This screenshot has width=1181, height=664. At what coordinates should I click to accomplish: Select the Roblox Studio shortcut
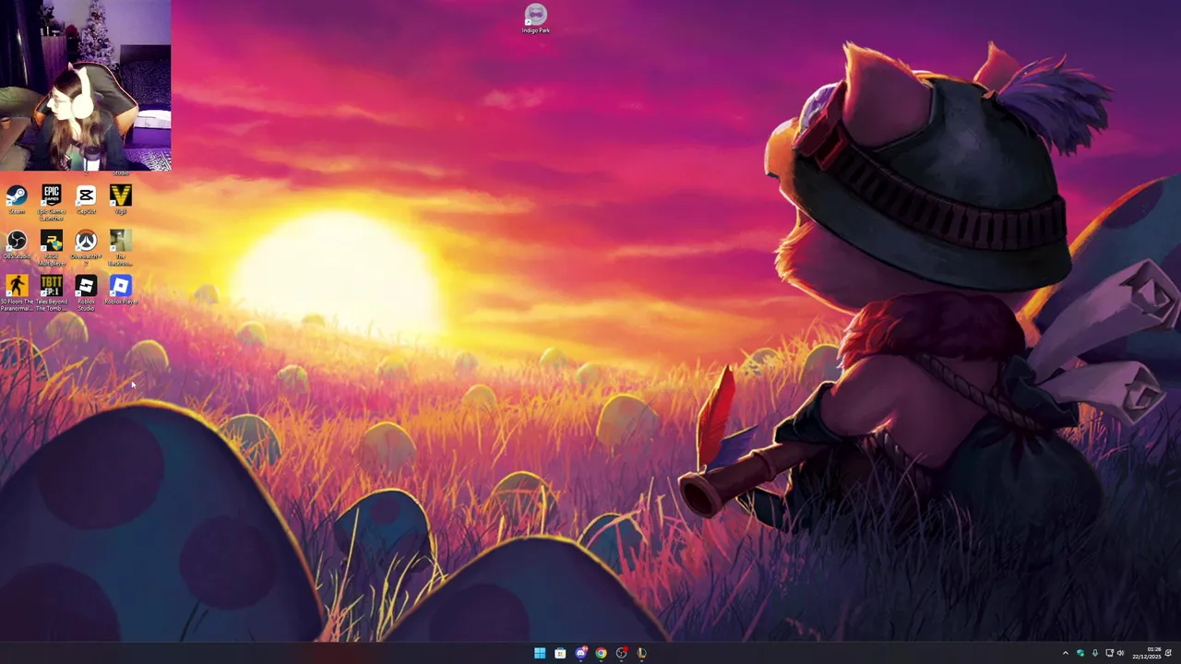pos(86,293)
